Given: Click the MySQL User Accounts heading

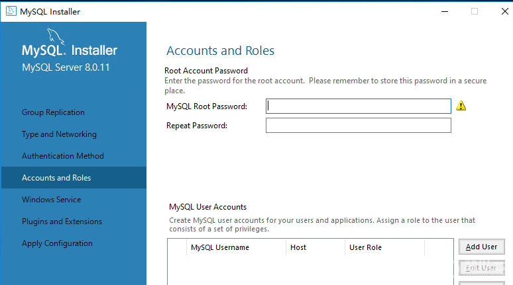Looking at the screenshot, I should (207, 207).
